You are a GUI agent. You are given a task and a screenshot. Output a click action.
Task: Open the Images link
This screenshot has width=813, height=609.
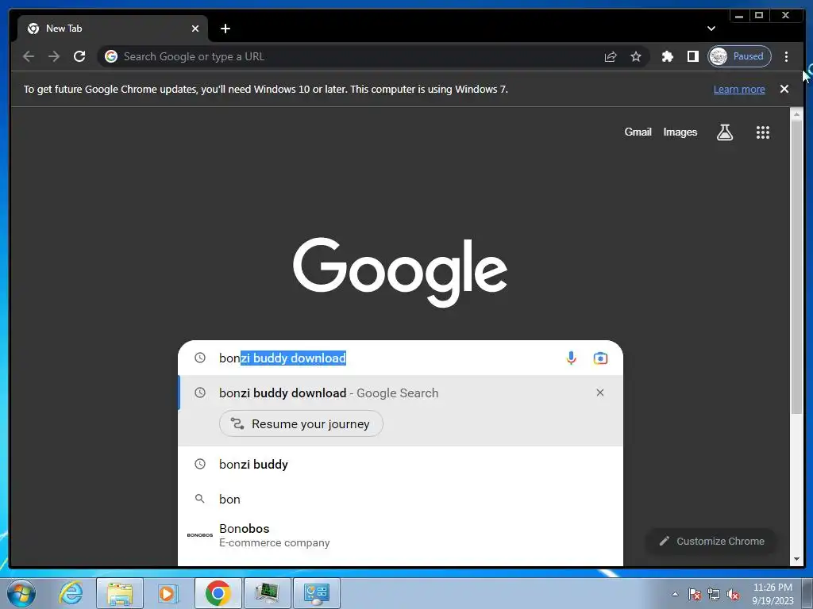coord(680,132)
